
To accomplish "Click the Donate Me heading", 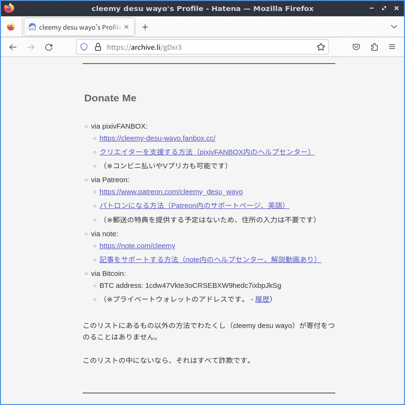I will (x=110, y=98).
